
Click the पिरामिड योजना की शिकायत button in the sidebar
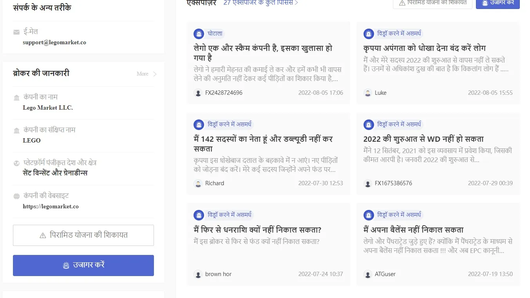pyautogui.click(x=83, y=235)
